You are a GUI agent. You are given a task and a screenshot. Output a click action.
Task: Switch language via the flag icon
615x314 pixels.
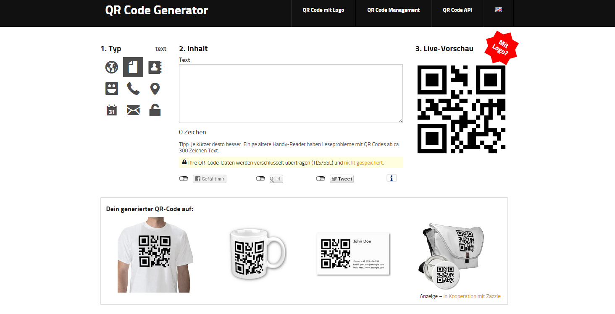click(499, 10)
